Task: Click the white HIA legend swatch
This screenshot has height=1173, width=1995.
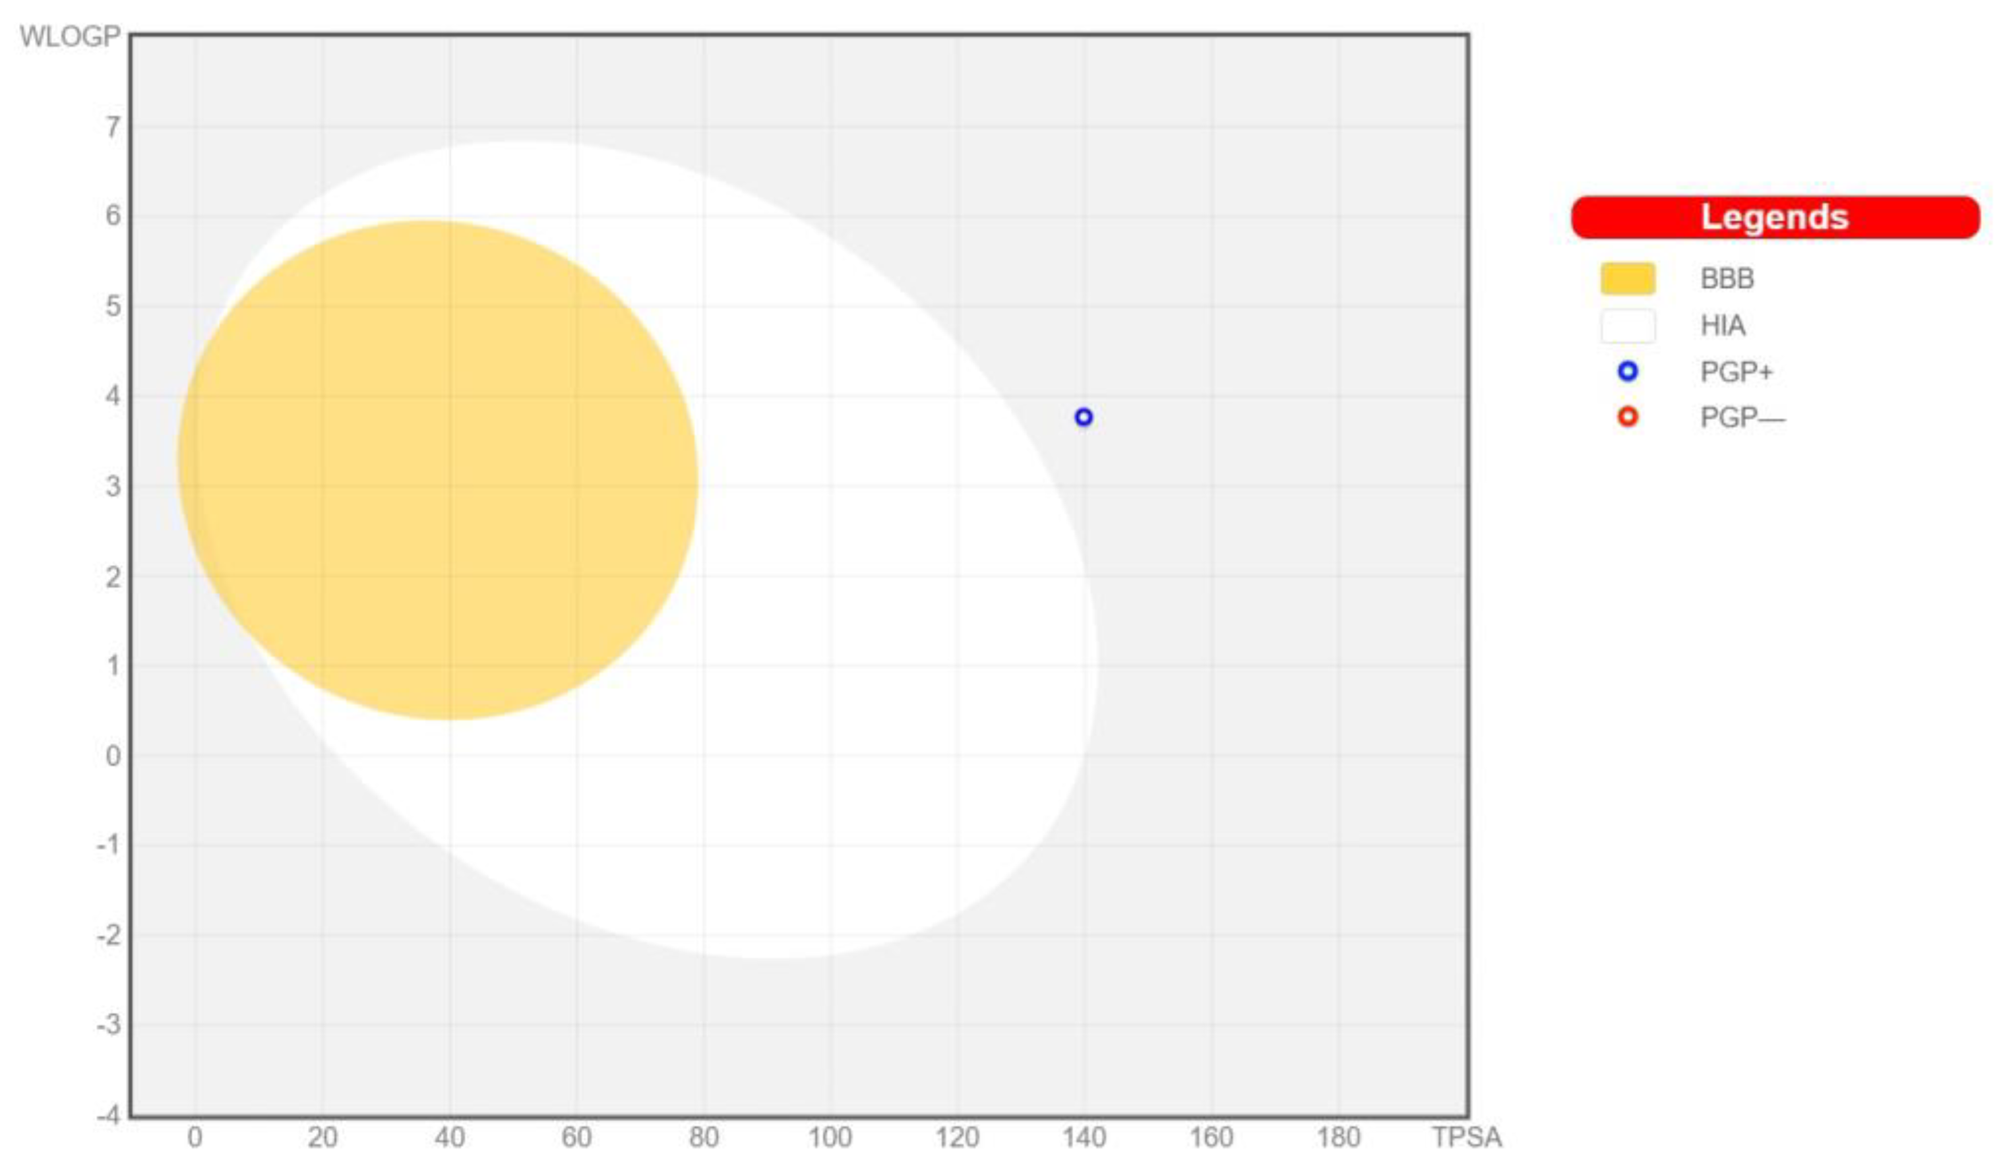Action: point(1628,325)
